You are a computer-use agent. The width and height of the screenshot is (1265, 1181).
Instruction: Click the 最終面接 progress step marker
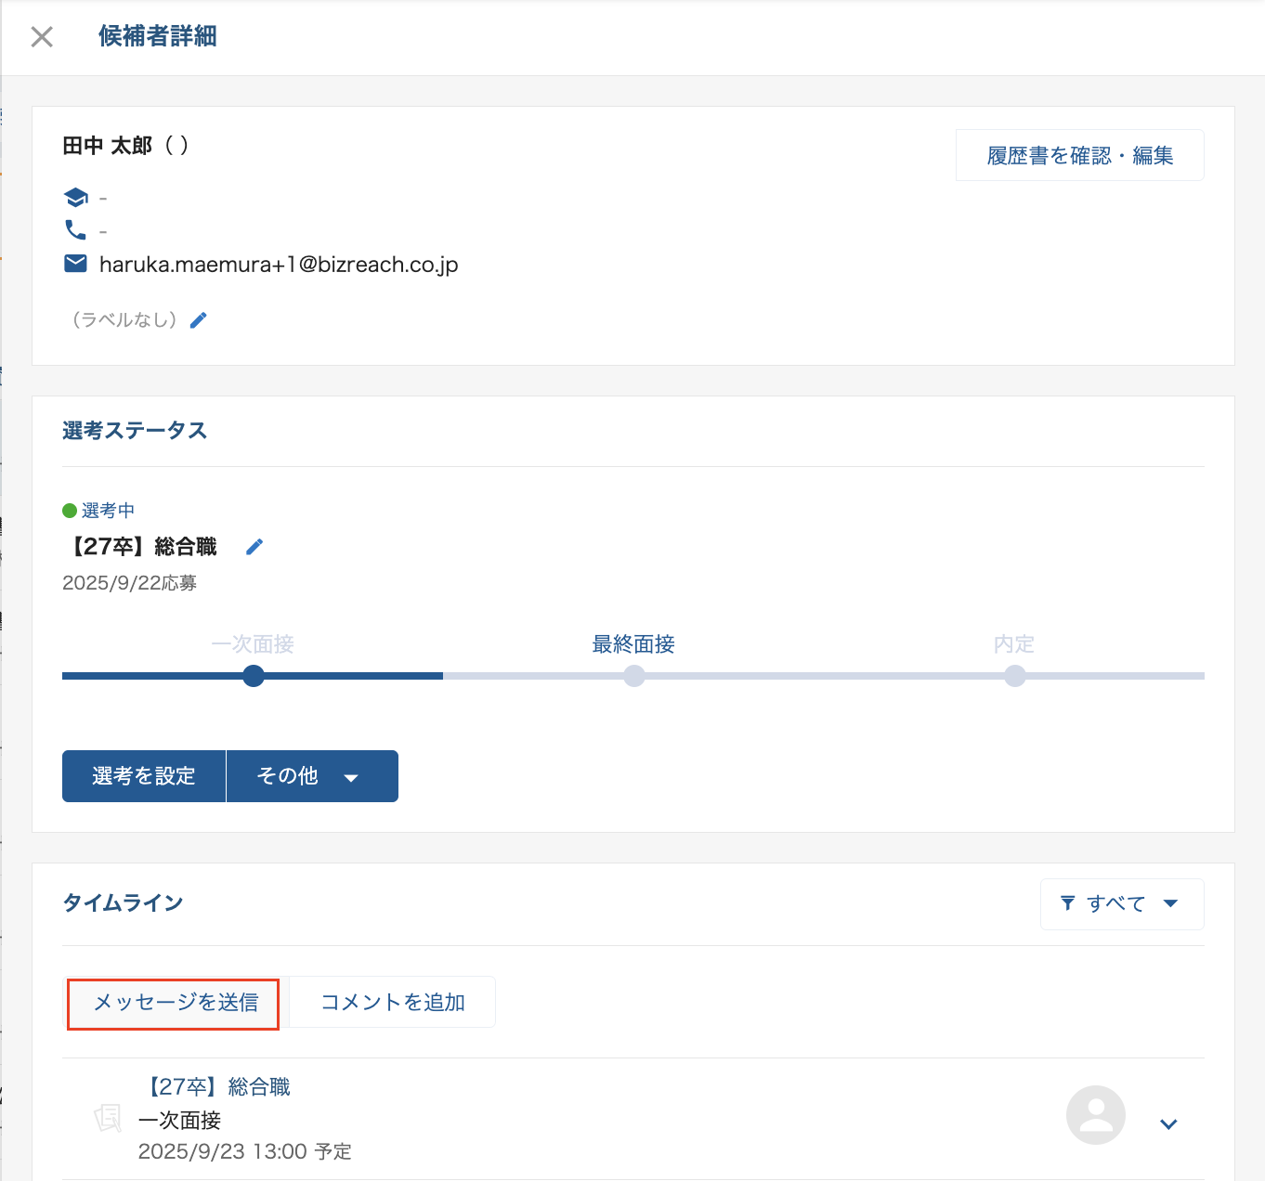pos(634,676)
